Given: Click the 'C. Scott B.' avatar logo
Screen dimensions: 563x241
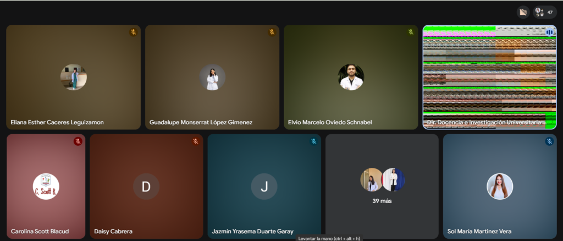Looking at the screenshot, I should [46, 187].
